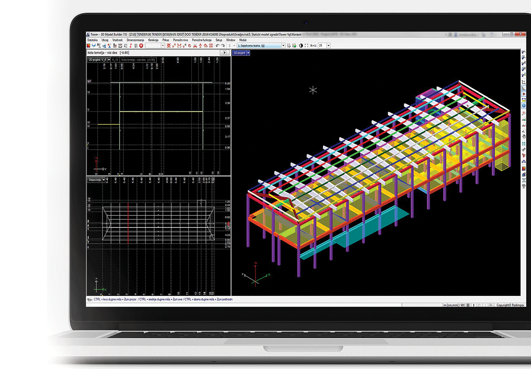Click the redo arrow in toolbar

(223, 46)
